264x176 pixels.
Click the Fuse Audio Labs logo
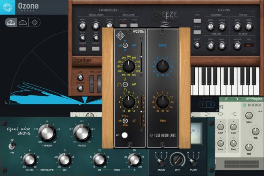(162, 135)
